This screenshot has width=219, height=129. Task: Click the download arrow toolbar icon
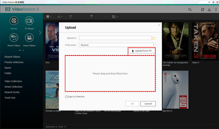point(98,17)
